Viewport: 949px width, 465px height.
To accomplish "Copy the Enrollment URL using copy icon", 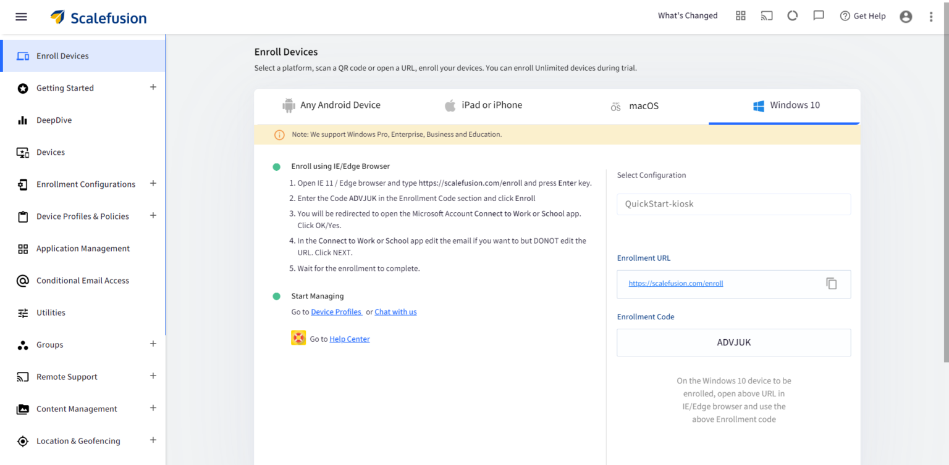I will tap(831, 283).
